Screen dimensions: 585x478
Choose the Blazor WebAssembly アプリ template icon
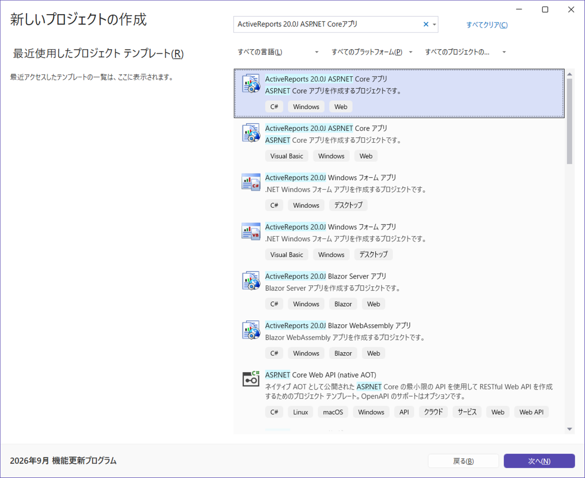[x=251, y=330]
